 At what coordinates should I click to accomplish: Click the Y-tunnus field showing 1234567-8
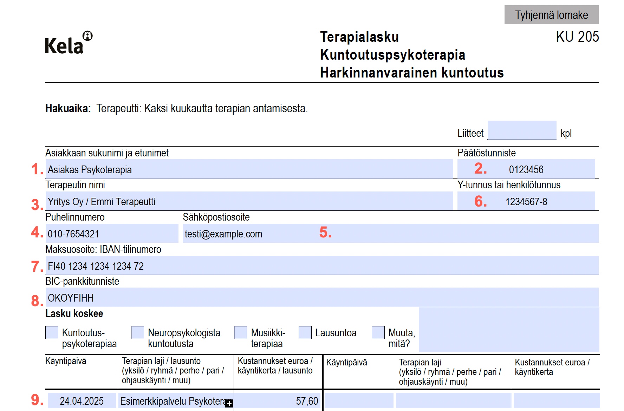(x=526, y=201)
